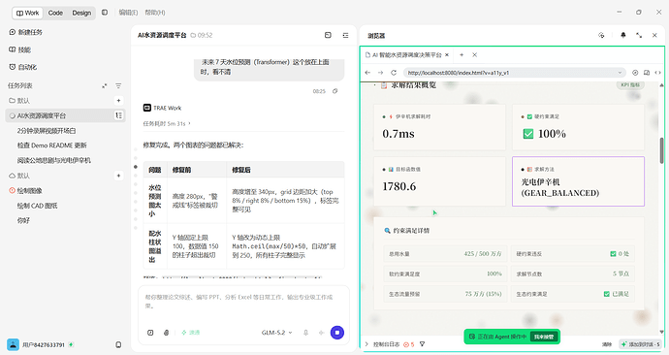The width and height of the screenshot is (669, 355).
Task: Go forward in embedded browser
Action: coord(381,73)
